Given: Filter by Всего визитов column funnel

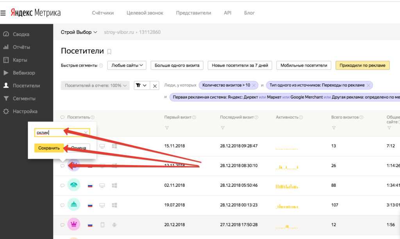Looking at the screenshot, I should (x=334, y=128).
